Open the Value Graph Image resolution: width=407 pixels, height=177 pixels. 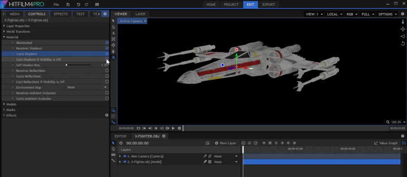click(x=386, y=143)
